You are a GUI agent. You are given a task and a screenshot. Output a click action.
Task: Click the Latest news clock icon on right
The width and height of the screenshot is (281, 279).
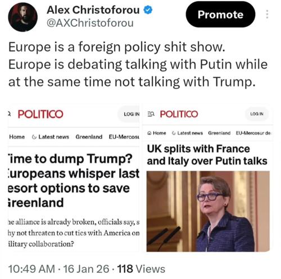coord(174,133)
